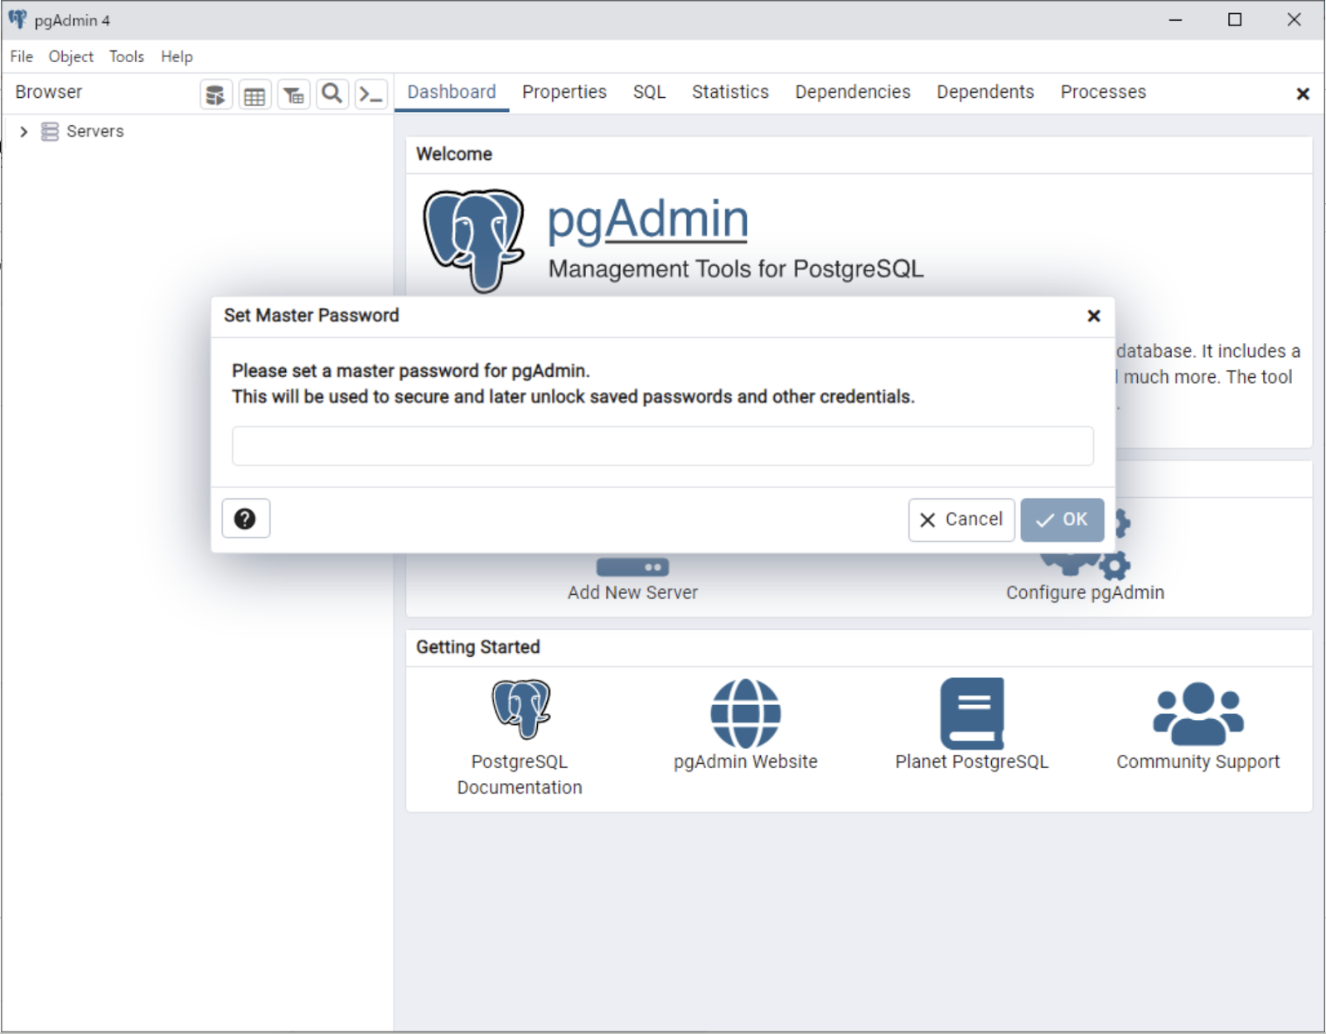The height and width of the screenshot is (1034, 1326).
Task: Open the Object menu
Action: click(71, 56)
